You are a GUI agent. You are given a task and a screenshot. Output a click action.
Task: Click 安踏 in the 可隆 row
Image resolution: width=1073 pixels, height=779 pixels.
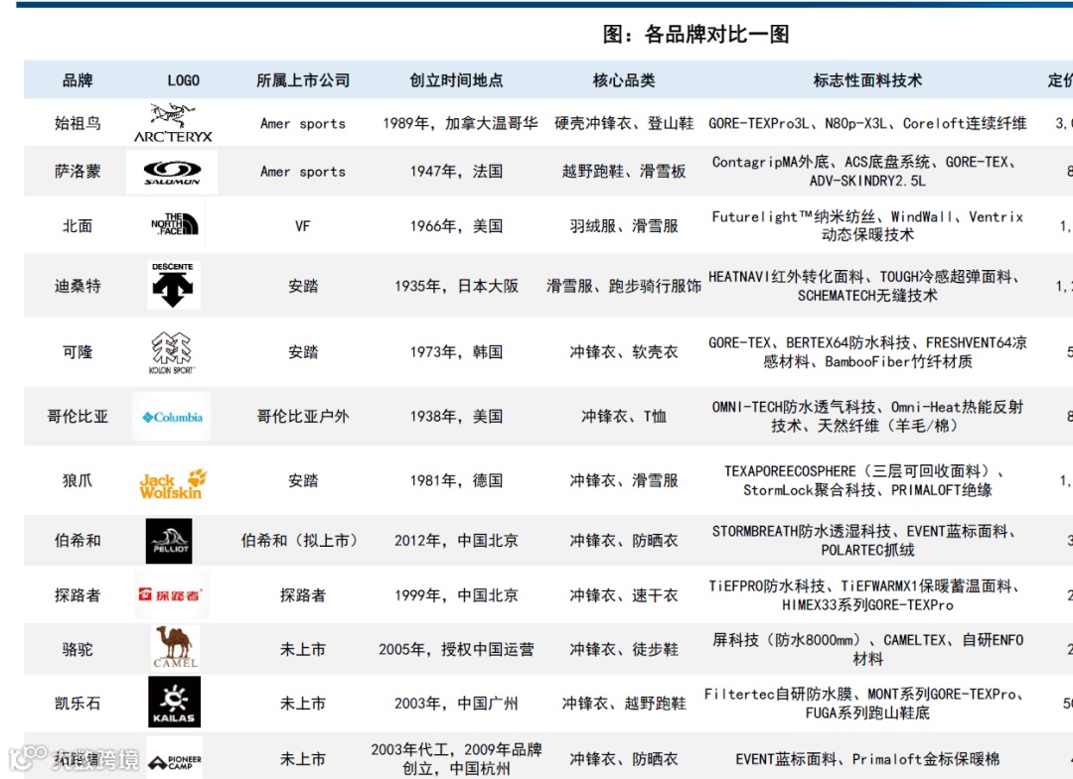[302, 352]
